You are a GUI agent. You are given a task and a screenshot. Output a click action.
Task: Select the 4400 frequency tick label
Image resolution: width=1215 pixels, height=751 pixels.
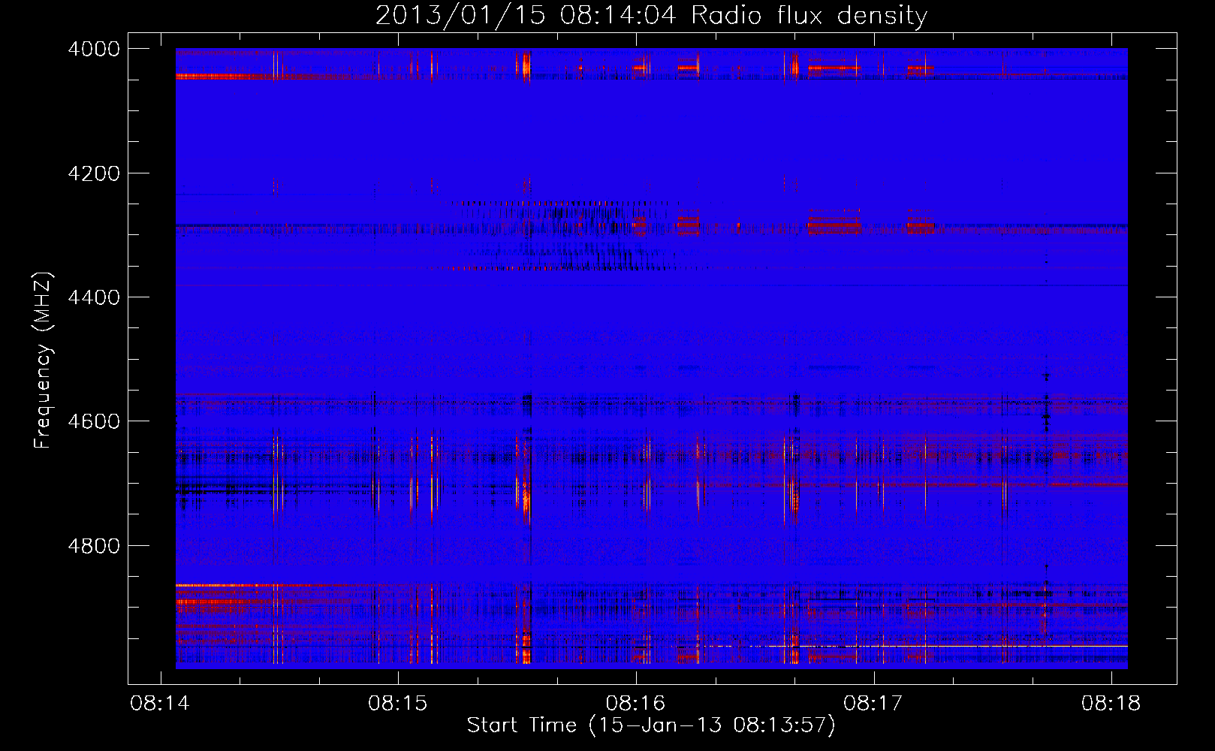pyautogui.click(x=94, y=297)
